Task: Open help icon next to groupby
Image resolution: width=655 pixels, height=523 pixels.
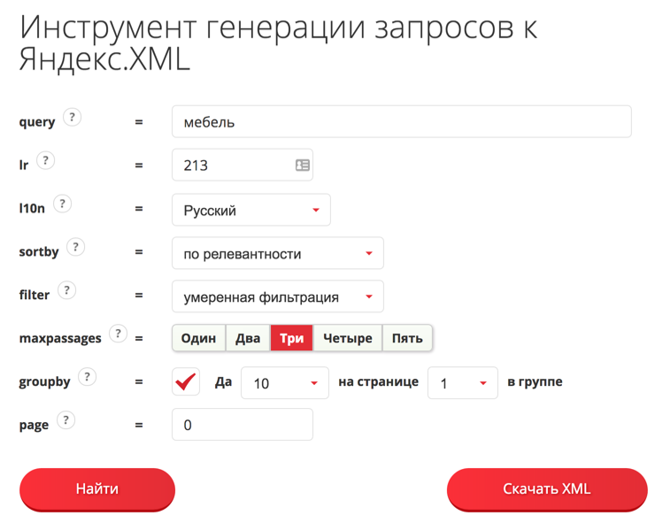Action: (x=88, y=377)
